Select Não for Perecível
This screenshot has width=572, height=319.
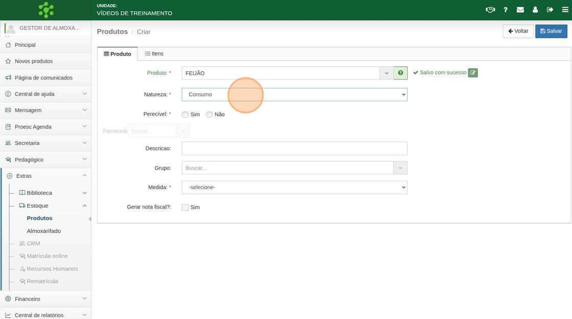(x=209, y=115)
